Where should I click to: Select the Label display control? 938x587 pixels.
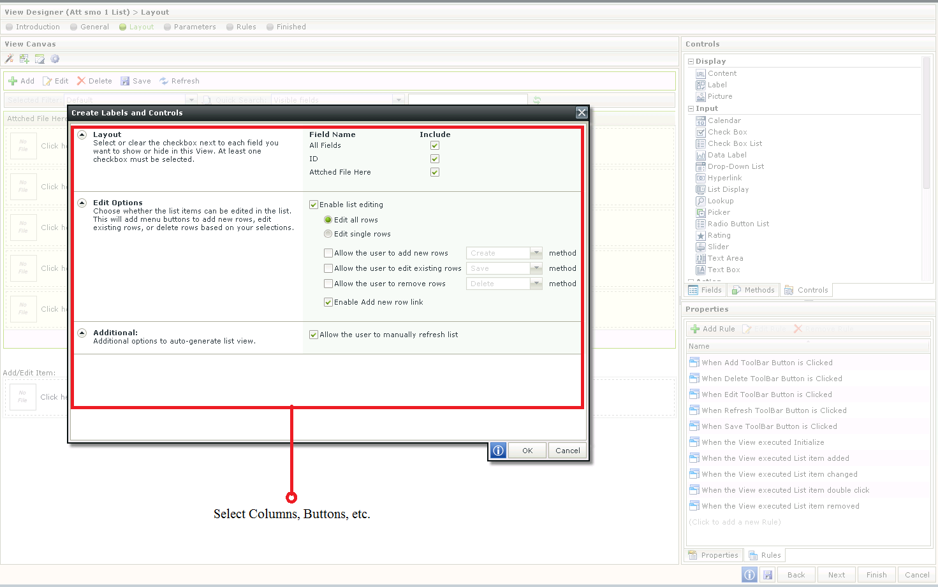click(711, 85)
